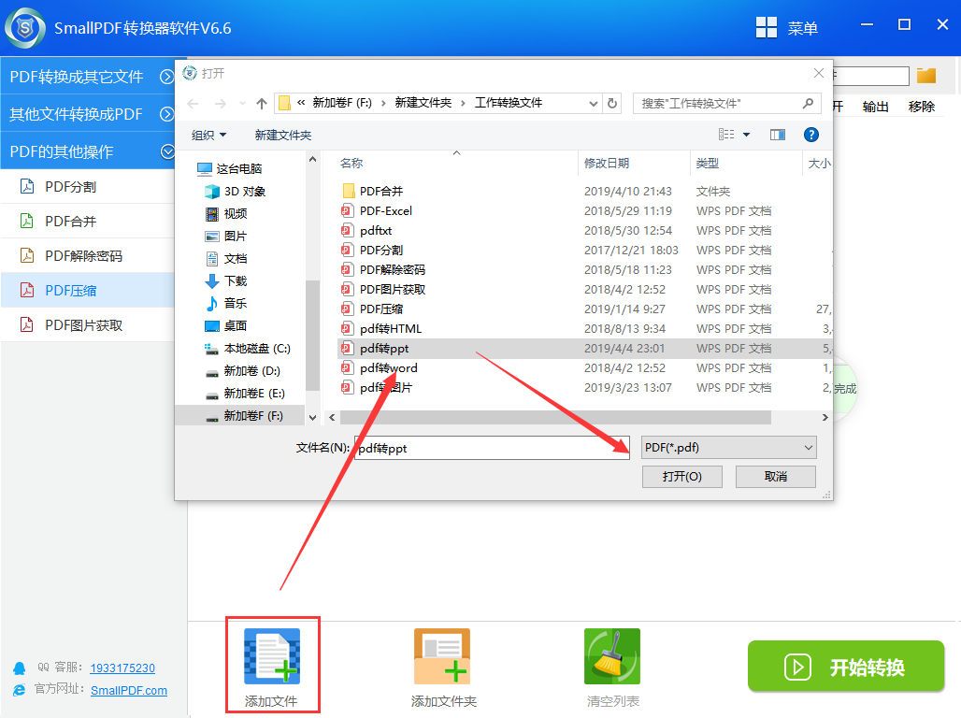Screen dimensions: 961x718
Task: Open the 组织 dropdown menu
Action: point(208,135)
